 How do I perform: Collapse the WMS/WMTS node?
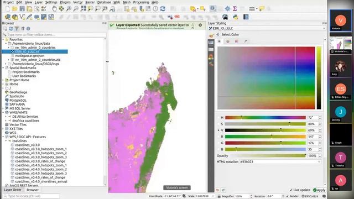[x=3, y=112]
